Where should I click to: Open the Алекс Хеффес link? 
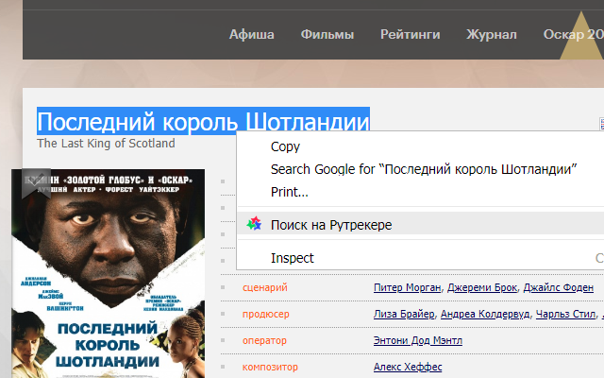(x=408, y=367)
